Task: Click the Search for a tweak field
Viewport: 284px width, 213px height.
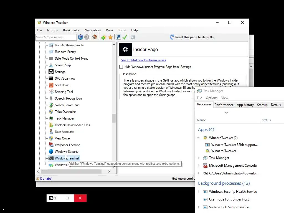Action: 56,37
